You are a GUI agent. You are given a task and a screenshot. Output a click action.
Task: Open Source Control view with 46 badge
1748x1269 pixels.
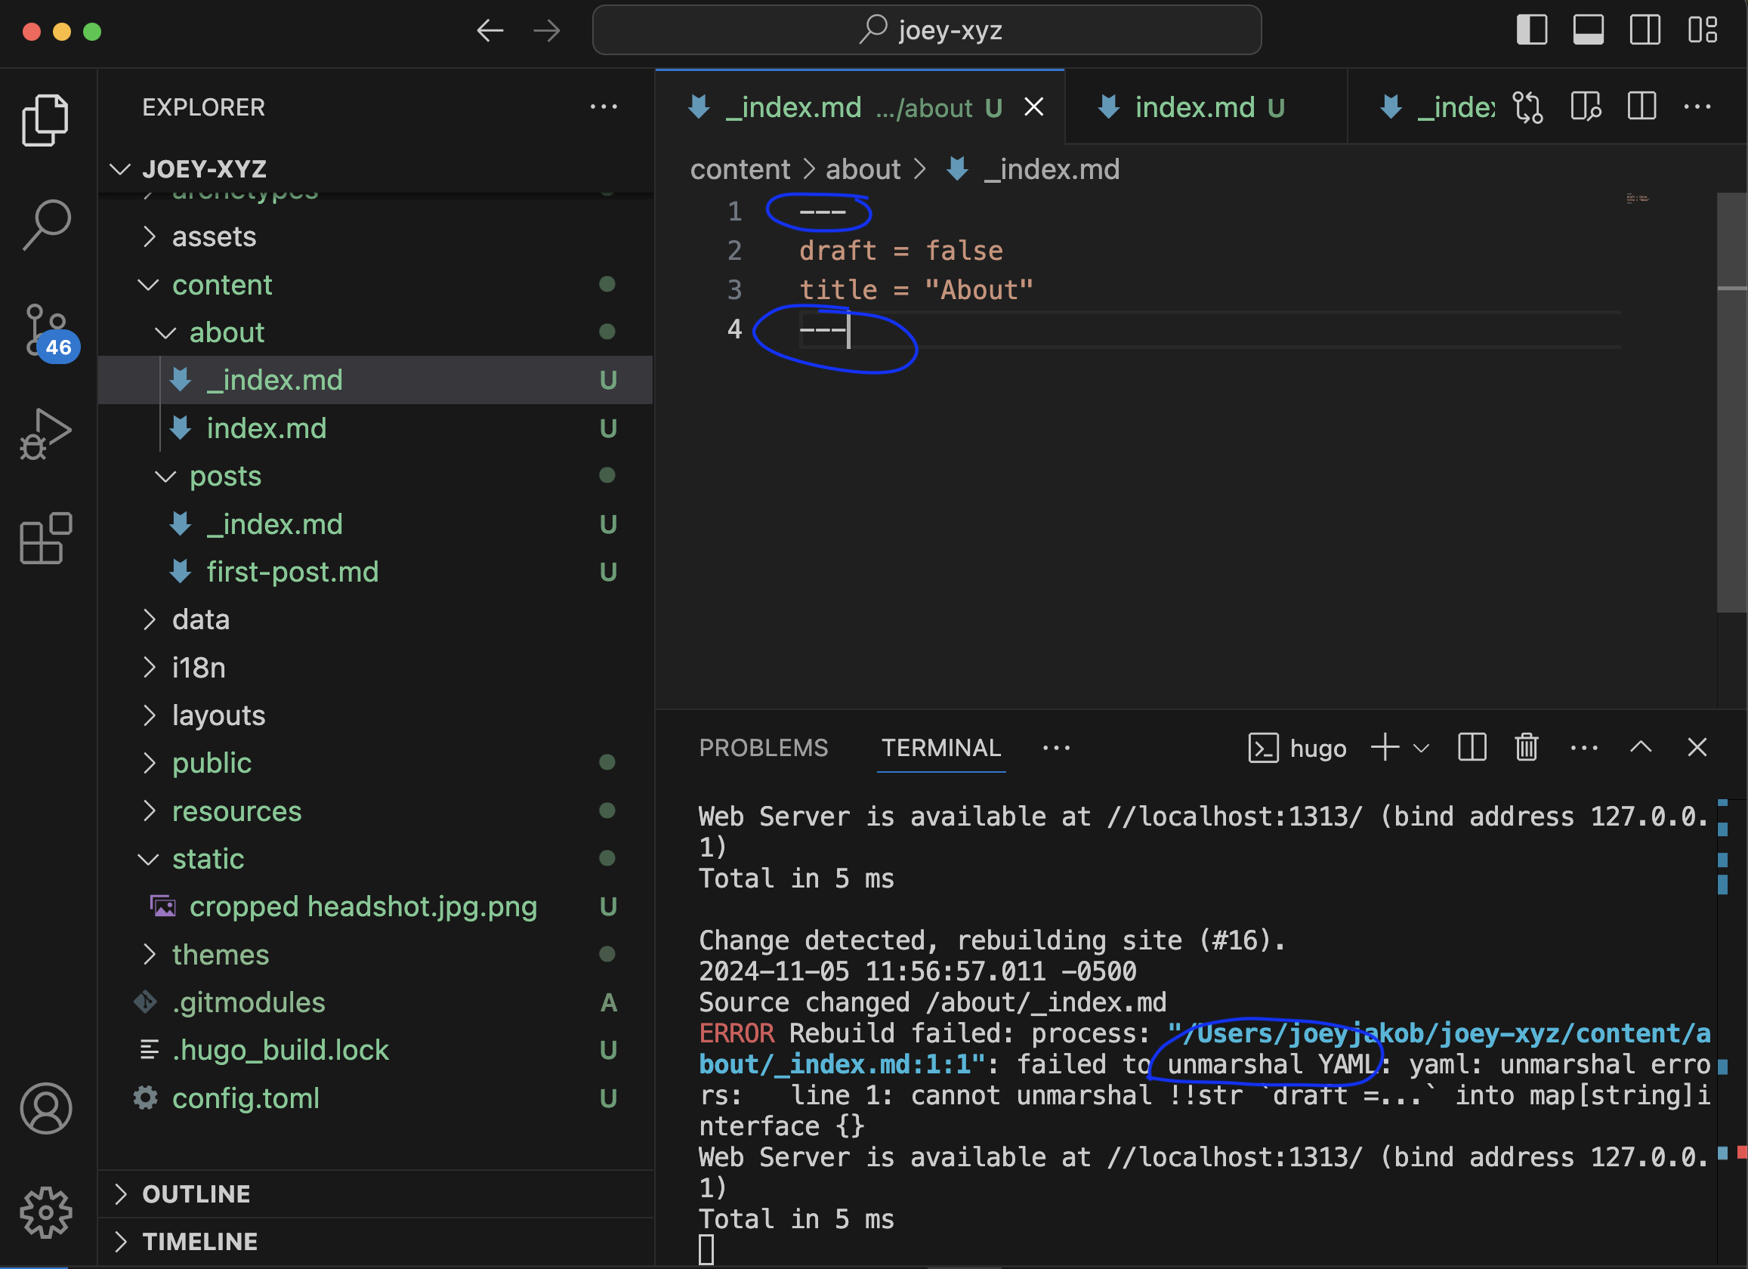point(46,330)
